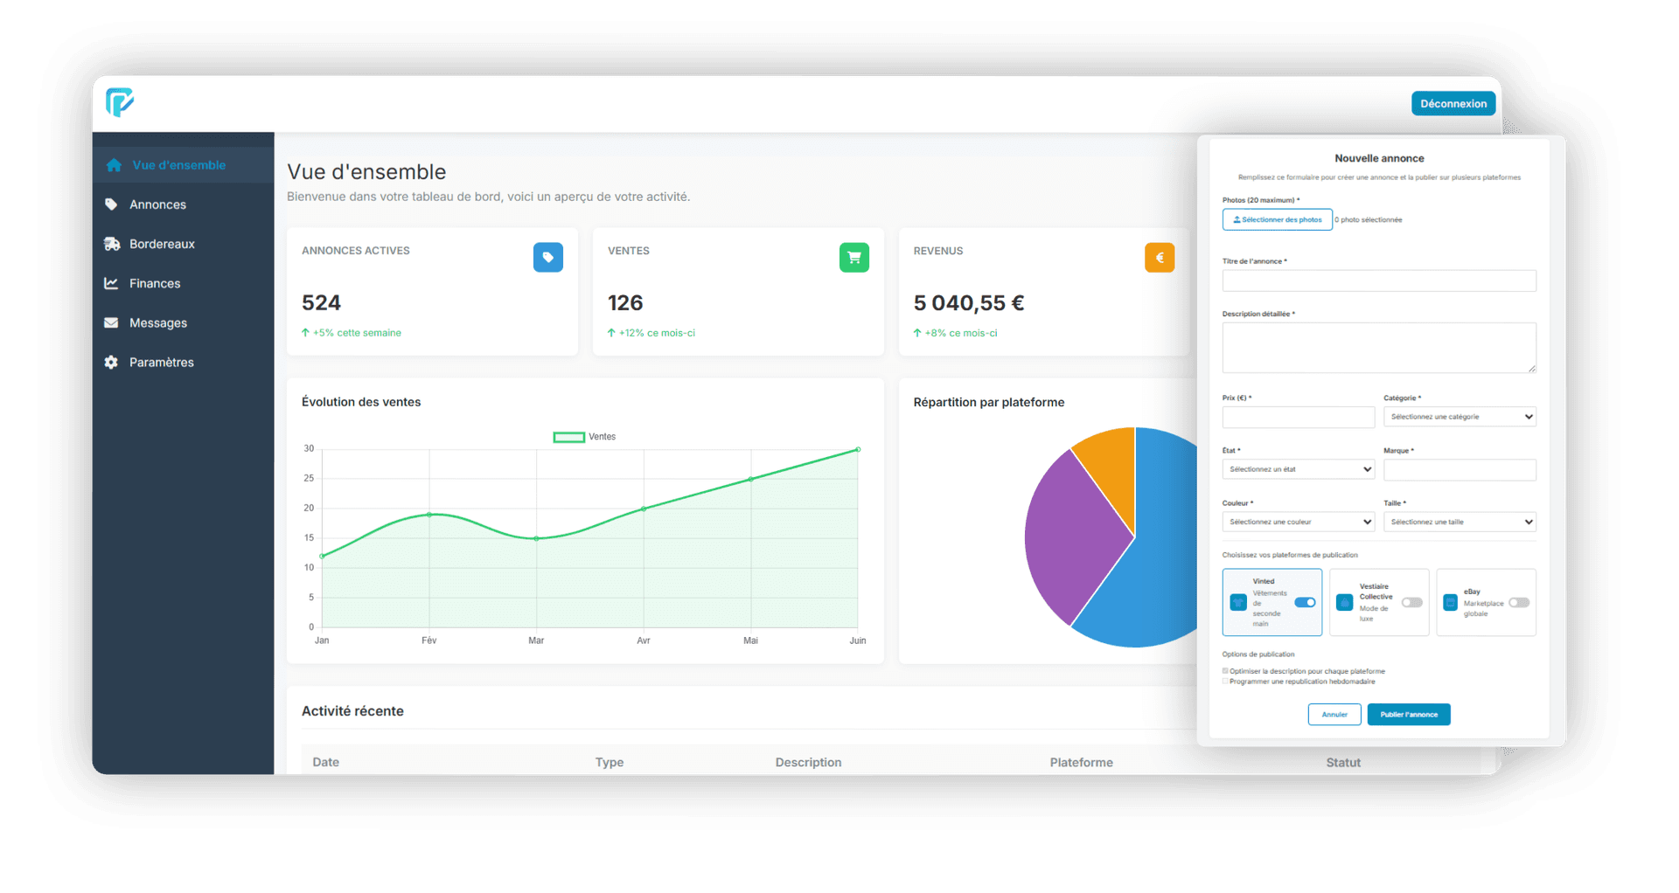Disable the Vinted platform toggle
The height and width of the screenshot is (893, 1679).
[1305, 602]
